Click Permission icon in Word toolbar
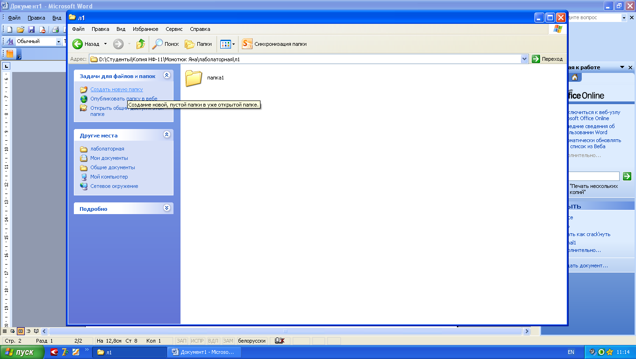636x359 pixels. (x=43, y=29)
